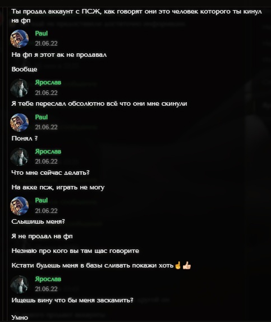Click Paul's avatar above "Понял ?"
The image size is (271, 322).
pyautogui.click(x=20, y=123)
